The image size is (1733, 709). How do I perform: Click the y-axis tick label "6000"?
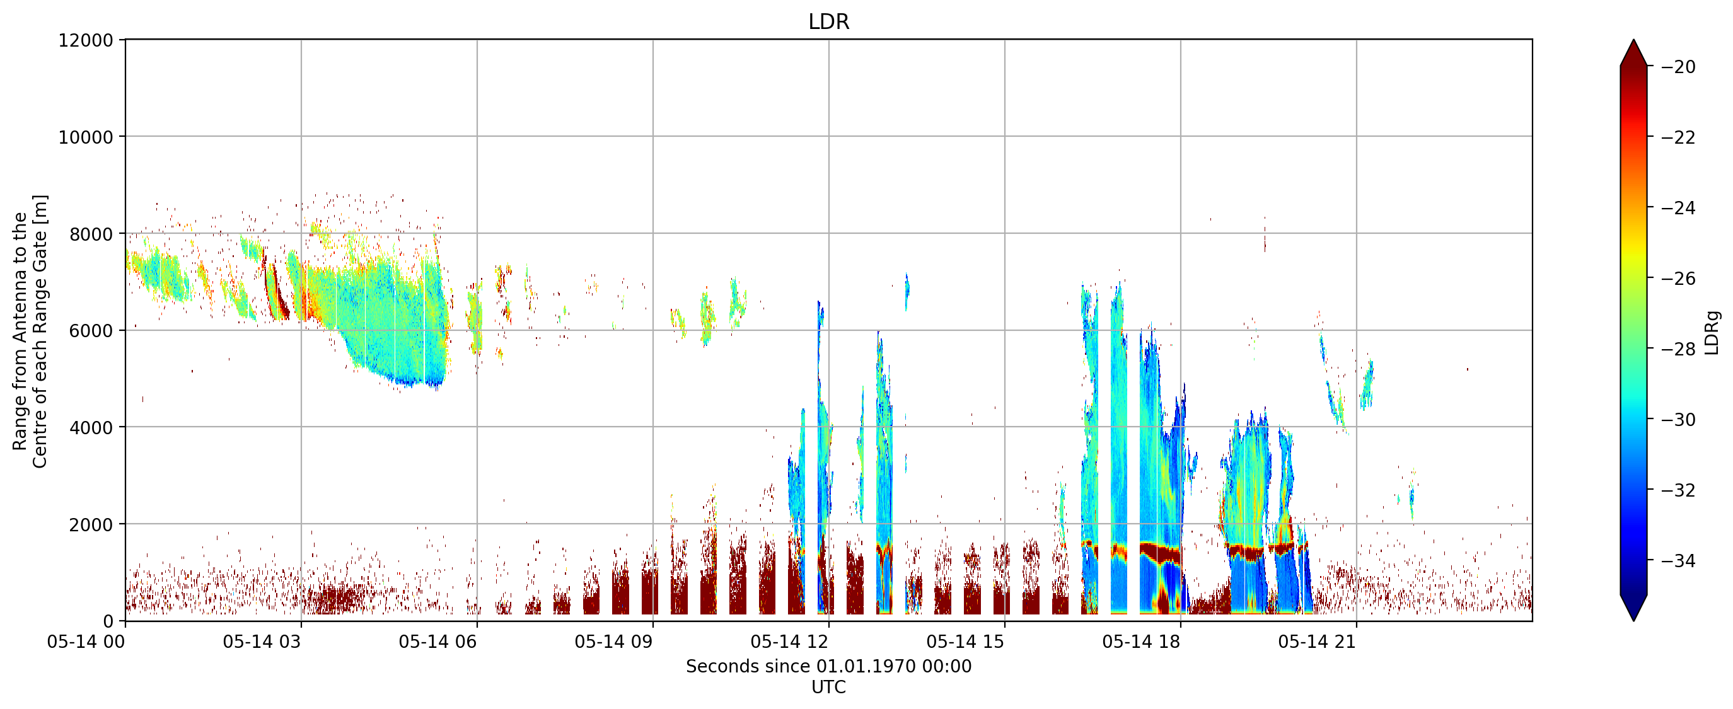[91, 331]
